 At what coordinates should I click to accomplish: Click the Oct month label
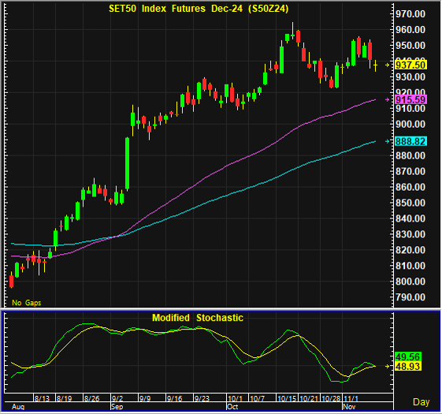pyautogui.click(x=232, y=407)
